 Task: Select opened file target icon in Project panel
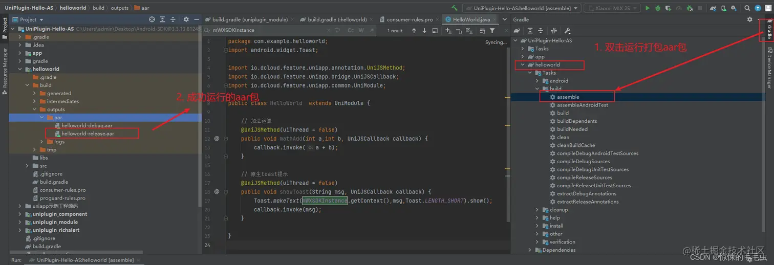152,19
